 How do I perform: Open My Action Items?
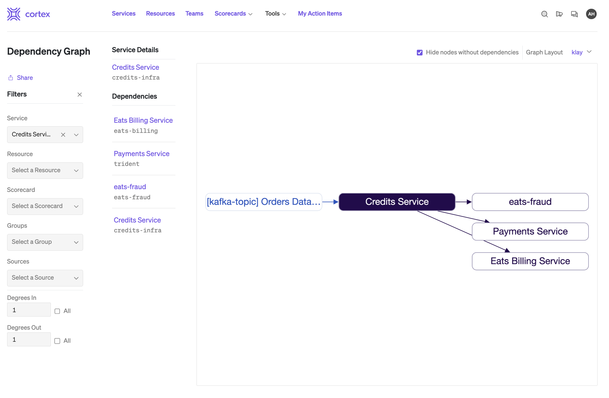coord(320,14)
